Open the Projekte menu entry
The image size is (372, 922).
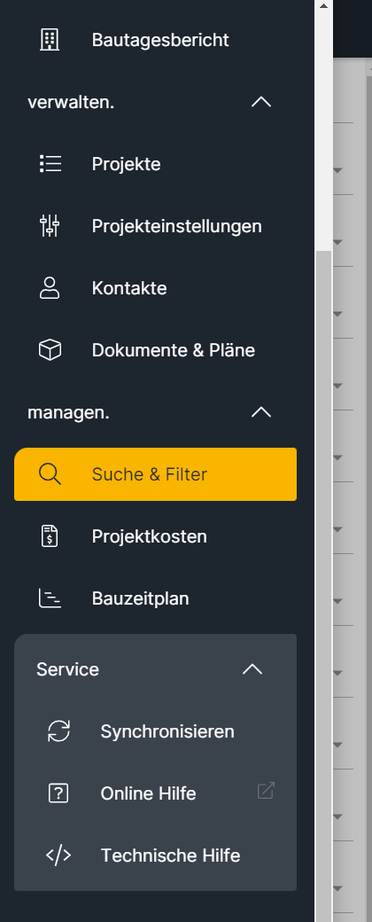[155, 164]
